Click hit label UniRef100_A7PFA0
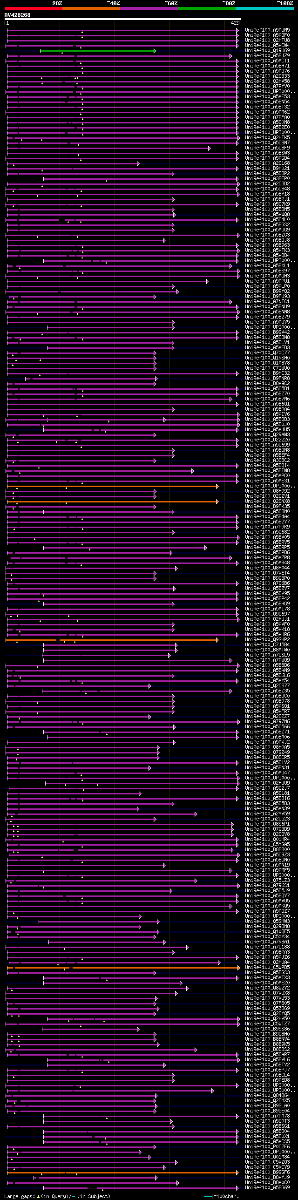 pos(267,117)
